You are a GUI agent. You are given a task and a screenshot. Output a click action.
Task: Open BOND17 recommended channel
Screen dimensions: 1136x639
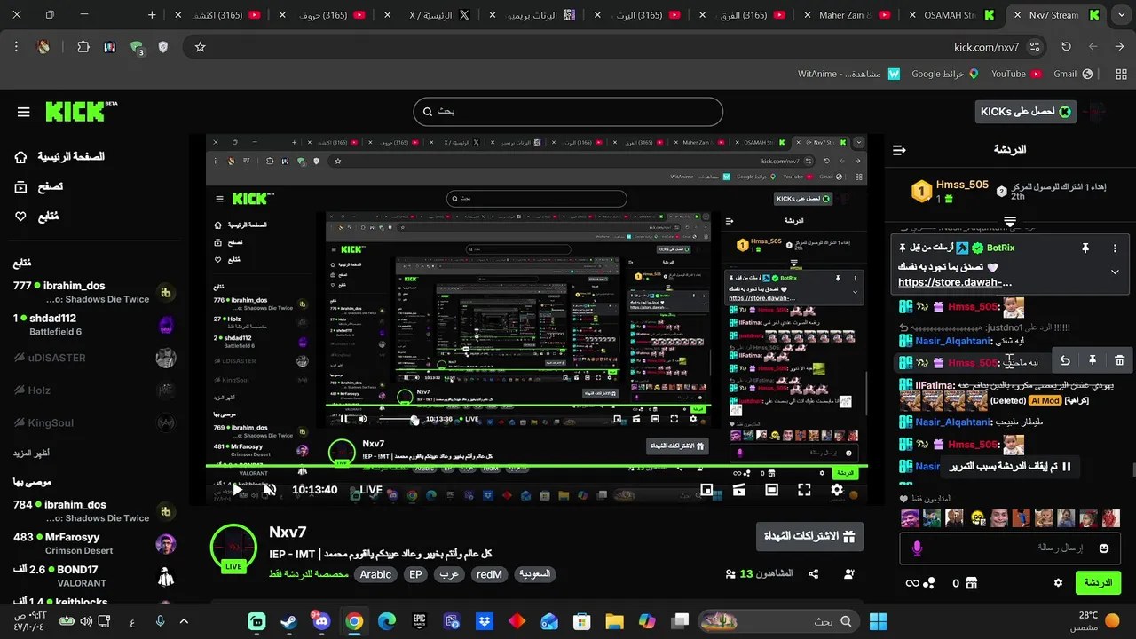tap(93, 576)
